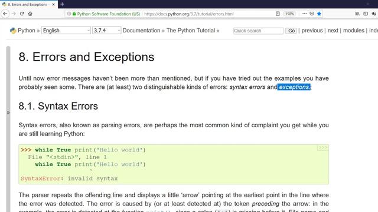Click the Python logo icon
This screenshot has height=212, width=378.
[13, 31]
